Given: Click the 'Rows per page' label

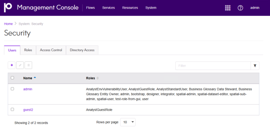Looking at the screenshot, I should [x=107, y=122].
